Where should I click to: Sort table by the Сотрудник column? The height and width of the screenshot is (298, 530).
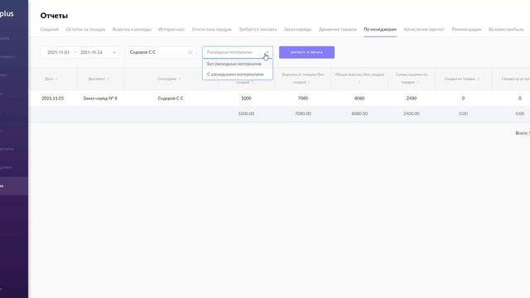(x=169, y=79)
